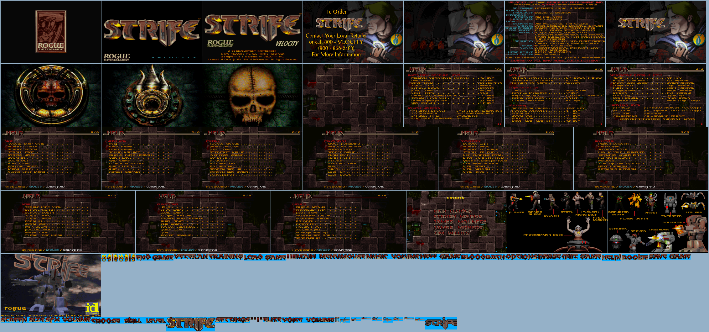Open the Help 2/3 menu controls screen
Viewport: 709px width, 332px height.
click(555, 95)
